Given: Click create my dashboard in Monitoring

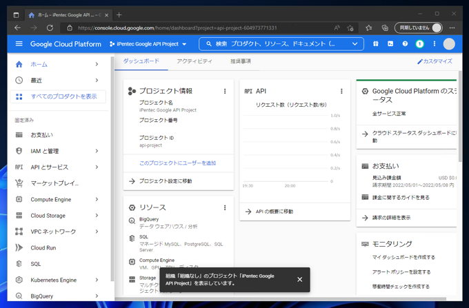Looking at the screenshot, I should pos(403,257).
